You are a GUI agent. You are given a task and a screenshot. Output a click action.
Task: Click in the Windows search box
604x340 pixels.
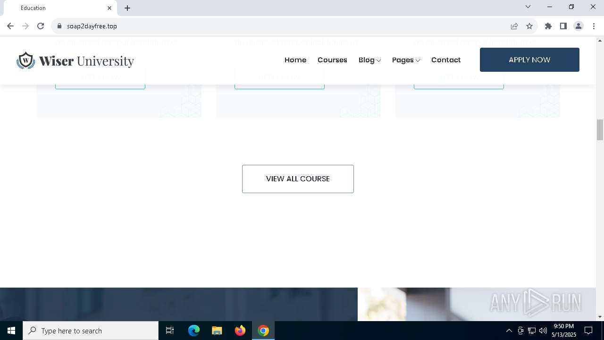91,331
